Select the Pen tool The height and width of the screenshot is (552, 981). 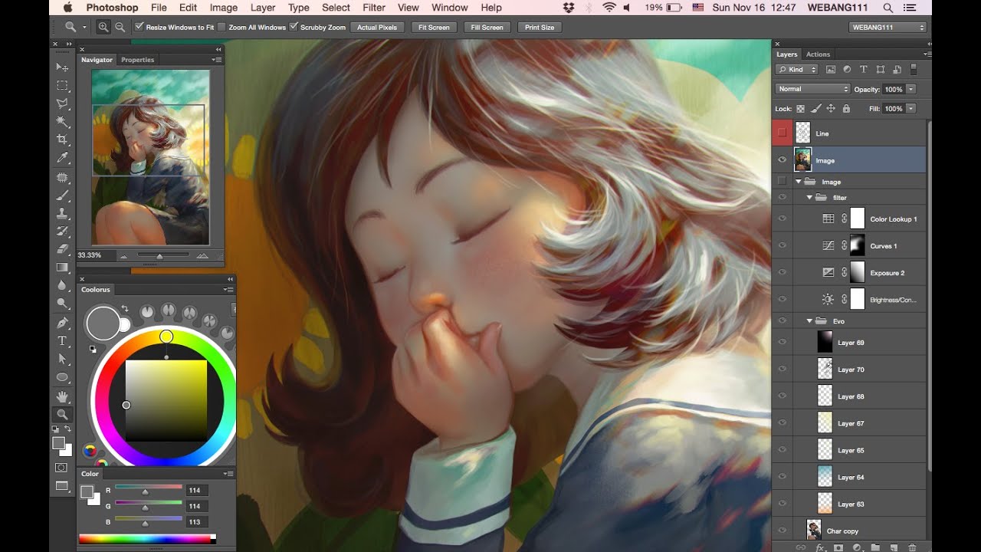click(62, 323)
